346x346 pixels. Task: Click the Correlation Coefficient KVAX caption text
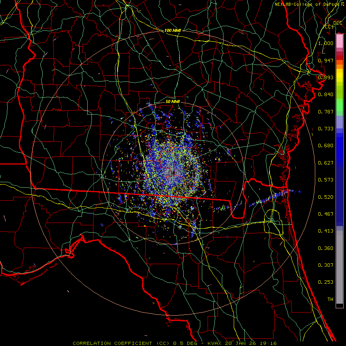click(x=175, y=343)
